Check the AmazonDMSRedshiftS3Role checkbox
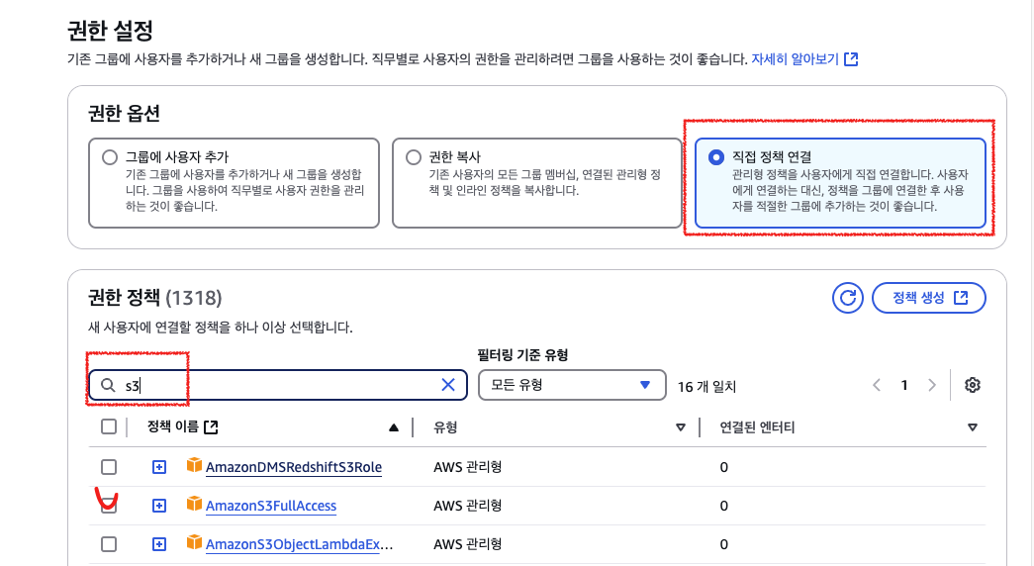The width and height of the screenshot is (1034, 566). [x=109, y=467]
